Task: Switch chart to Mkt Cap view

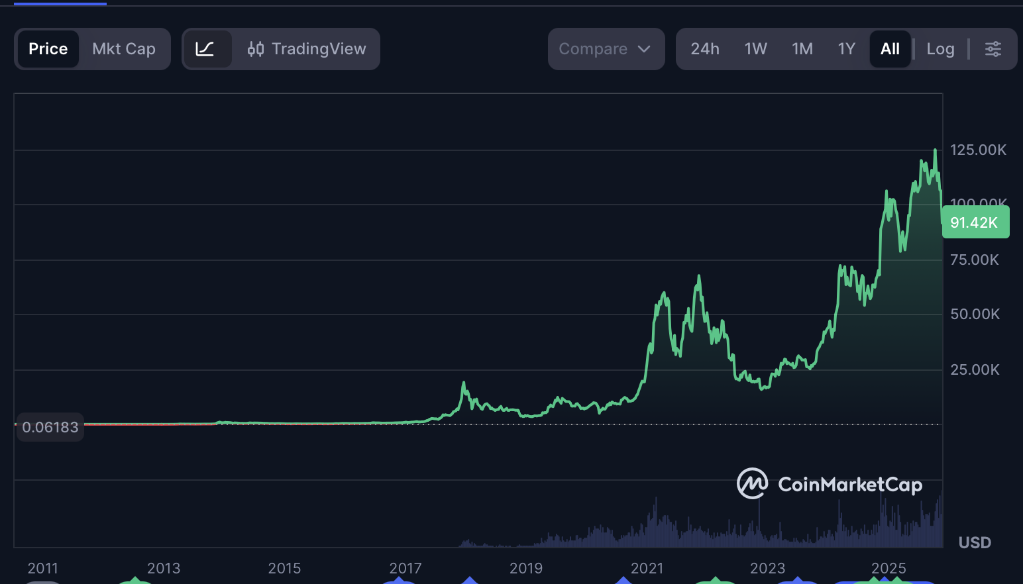Action: pyautogui.click(x=124, y=48)
